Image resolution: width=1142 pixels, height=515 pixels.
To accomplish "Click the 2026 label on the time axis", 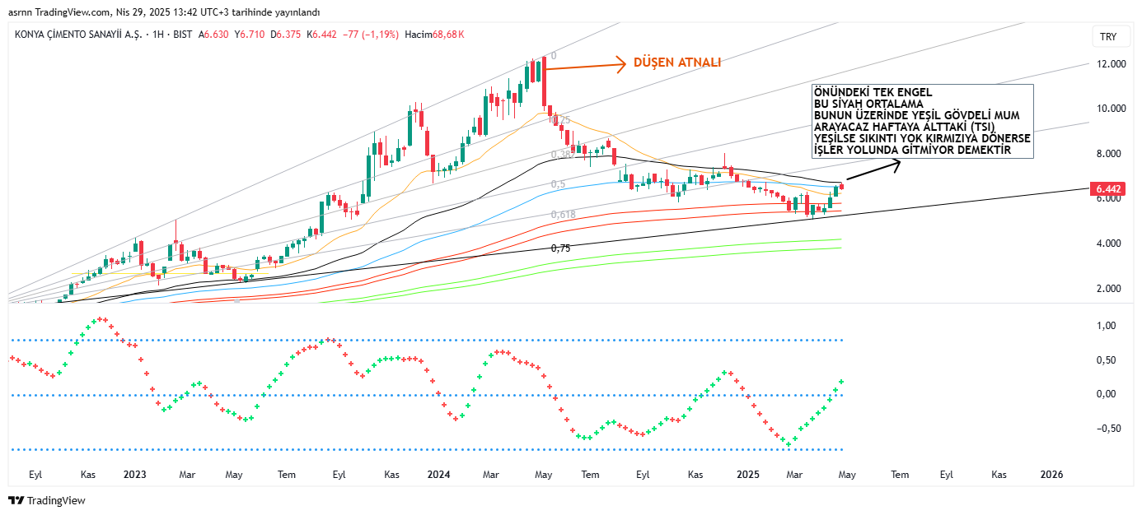I will 1052,475.
